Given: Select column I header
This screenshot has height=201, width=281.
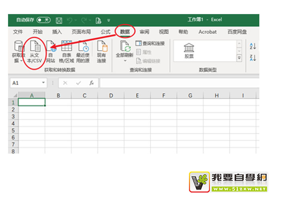Looking at the screenshot, I should tap(243, 95).
